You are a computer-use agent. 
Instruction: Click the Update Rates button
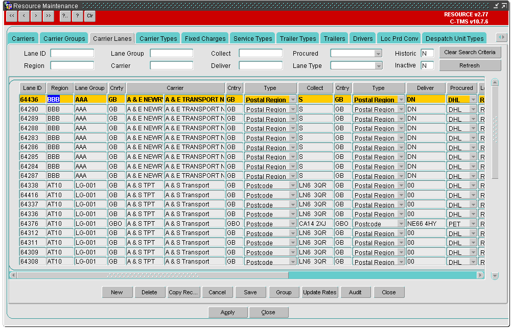(320, 292)
